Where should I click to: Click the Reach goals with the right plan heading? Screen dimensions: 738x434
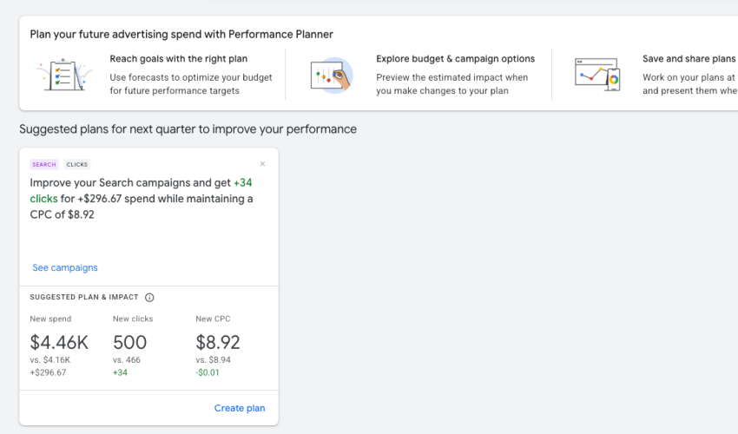[x=178, y=59]
